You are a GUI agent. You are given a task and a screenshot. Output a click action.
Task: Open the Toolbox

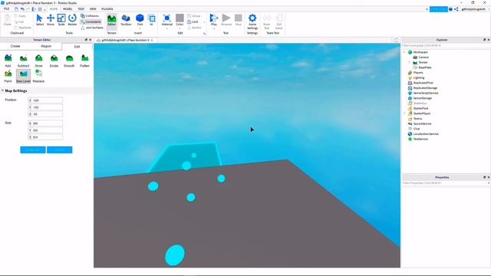click(x=126, y=20)
